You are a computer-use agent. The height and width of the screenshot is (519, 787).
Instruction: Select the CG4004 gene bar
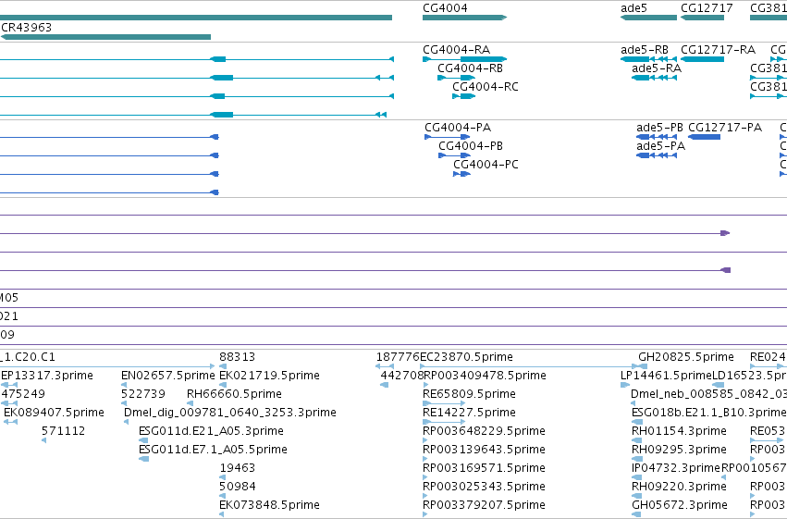(x=465, y=18)
